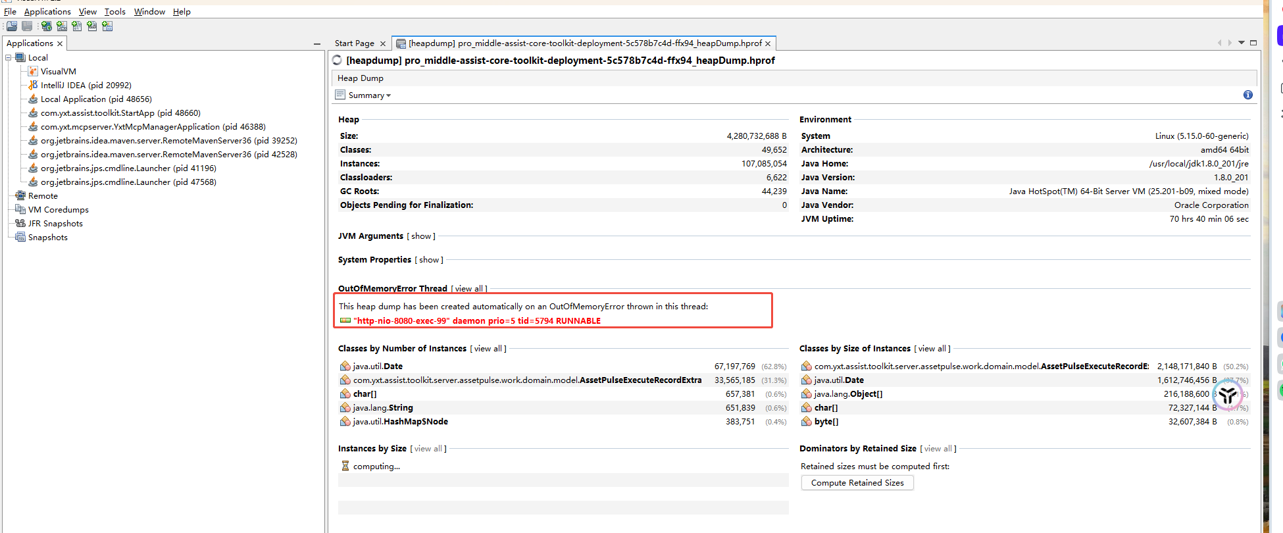Close the Applications panel tab
Screen dimensions: 1283x533
click(x=60, y=44)
